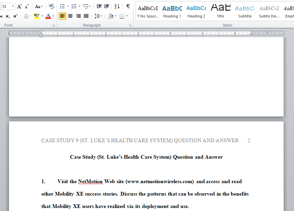Screen dimensions: 294x211
Task: Select the Left Indent ruler box
Action: coord(41,36)
